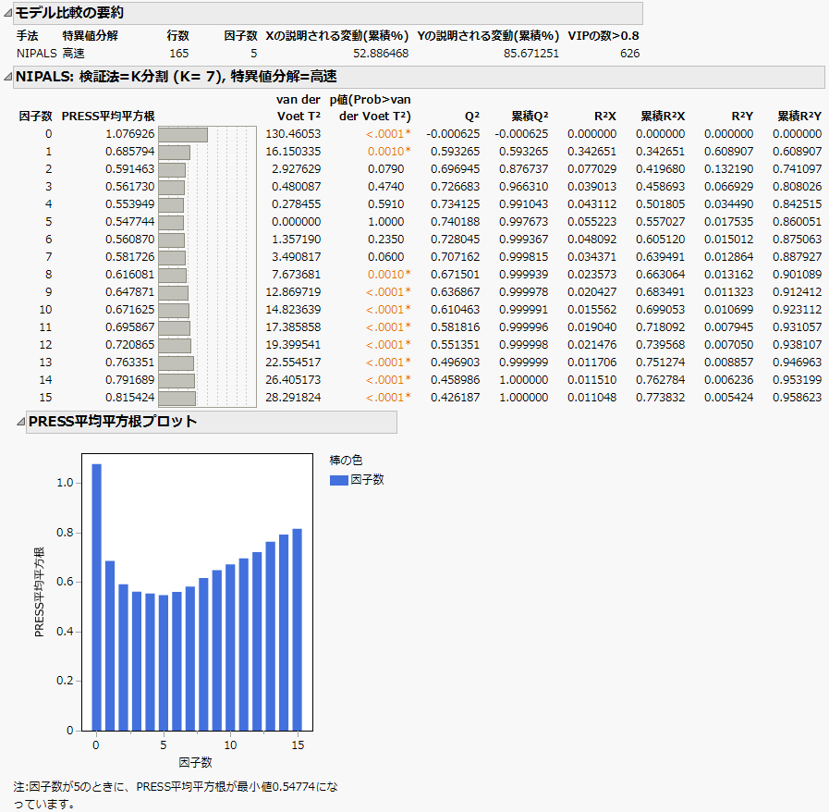Image resolution: width=829 pixels, height=812 pixels.
Task: Click the R²X column header
Action: 606,117
